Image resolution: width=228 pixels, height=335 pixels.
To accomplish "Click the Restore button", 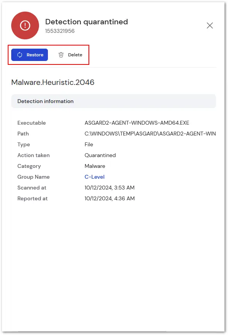I will 29,55.
